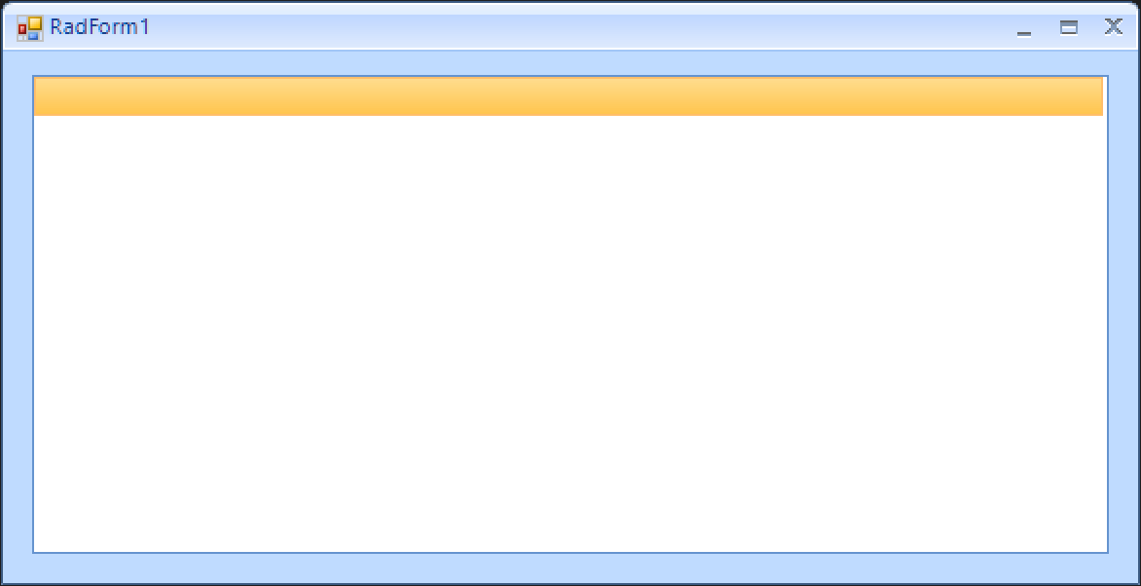The image size is (1141, 586).
Task: Click the underscore minimize glyph in title bar
Action: [x=1024, y=33]
